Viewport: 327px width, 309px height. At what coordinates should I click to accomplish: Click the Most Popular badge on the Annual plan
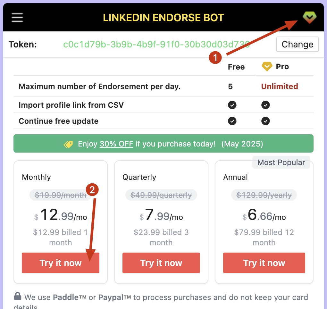pyautogui.click(x=281, y=162)
